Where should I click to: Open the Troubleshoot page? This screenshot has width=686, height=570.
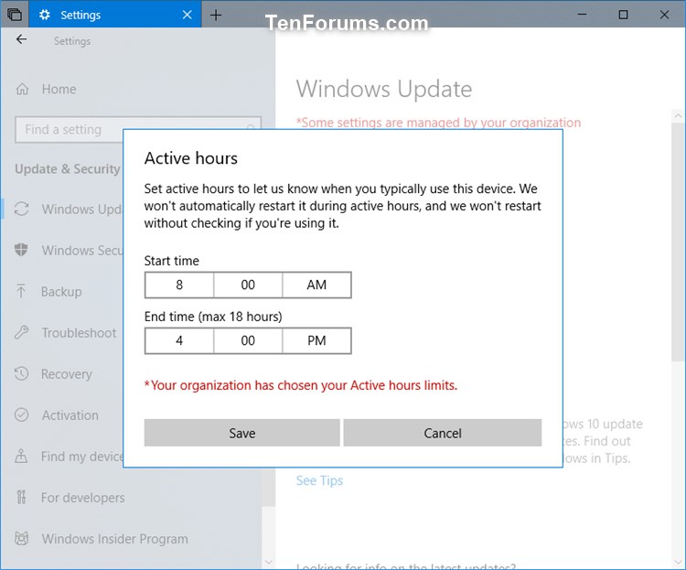[80, 333]
